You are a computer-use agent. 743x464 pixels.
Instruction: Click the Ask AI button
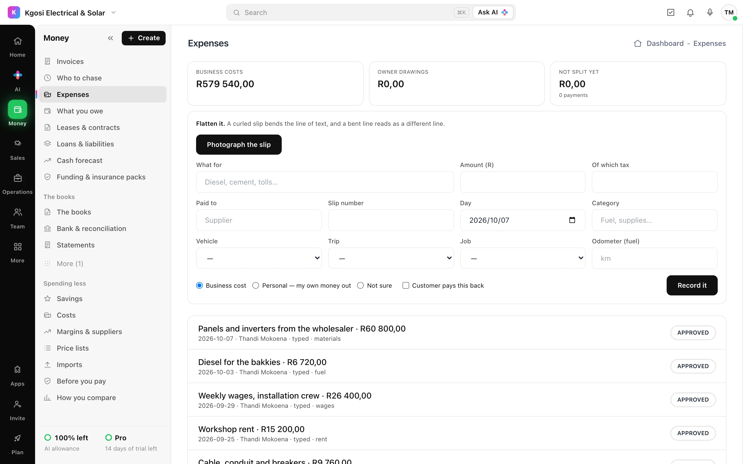[x=493, y=13]
